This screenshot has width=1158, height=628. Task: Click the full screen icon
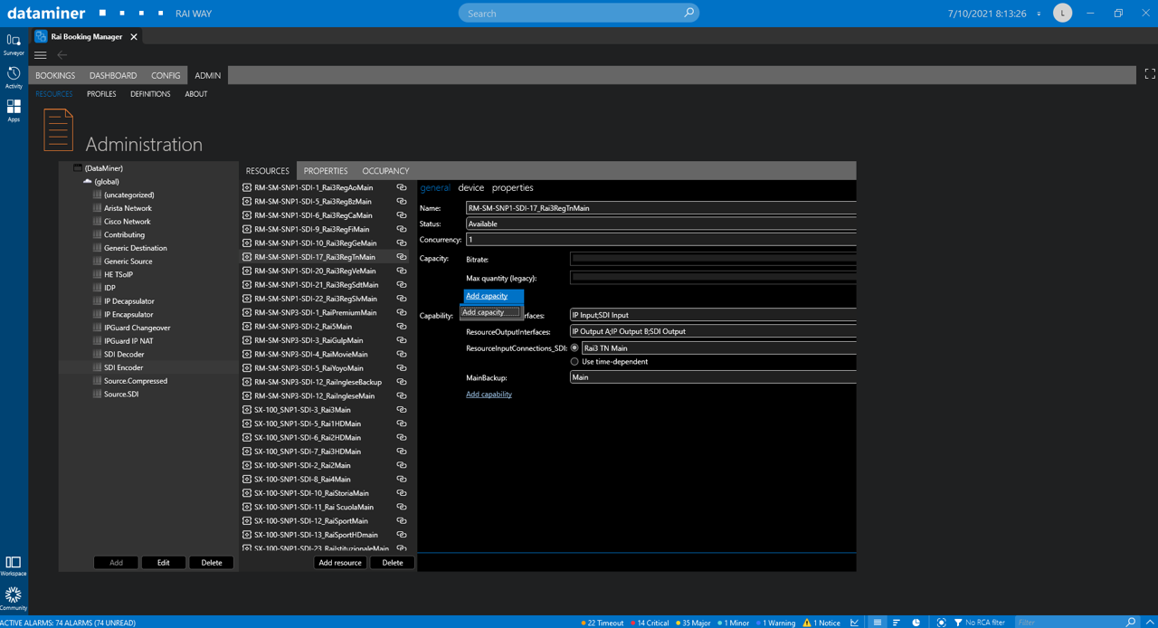(1150, 74)
